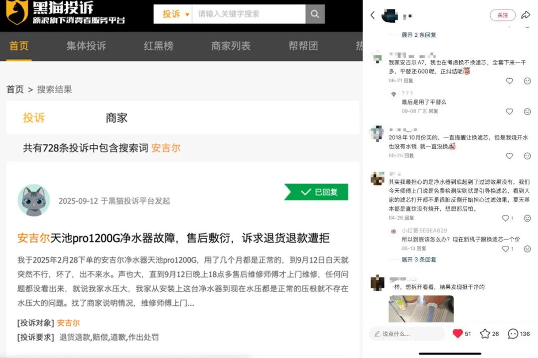Reply to the 05-13 comment

click(421, 248)
